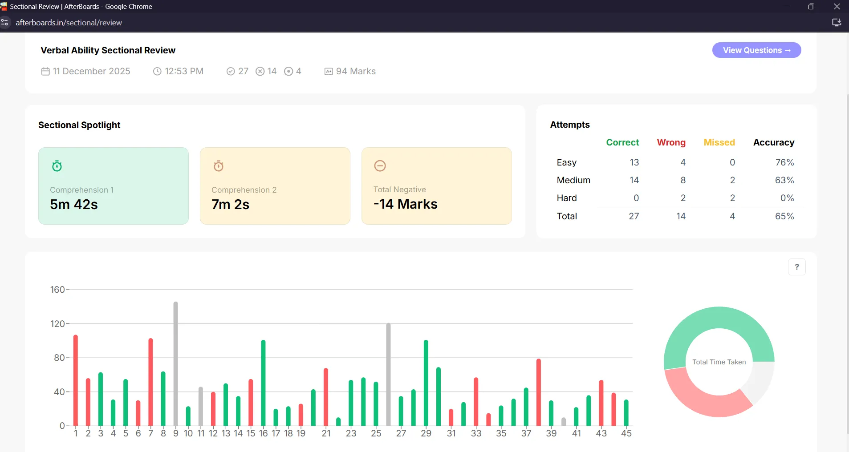Click the stopwatch icon in Comprehension 1 card
Image resolution: width=849 pixels, height=452 pixels.
(57, 166)
